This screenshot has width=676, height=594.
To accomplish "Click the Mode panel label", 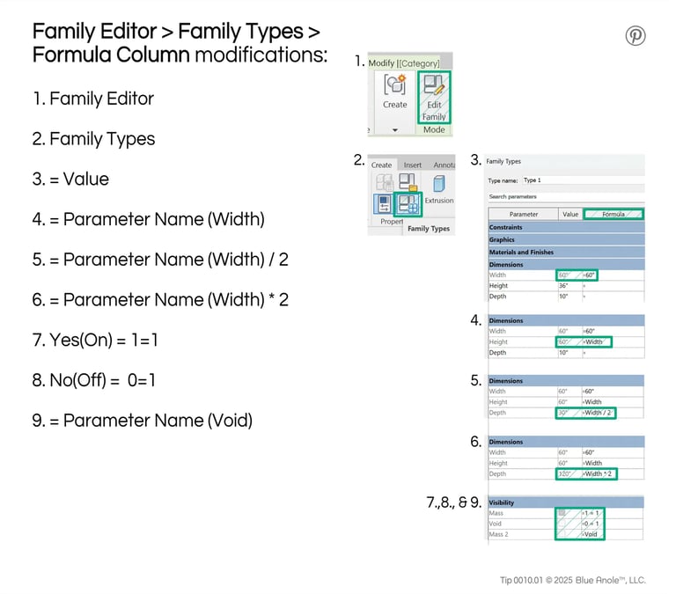I will click(x=434, y=129).
